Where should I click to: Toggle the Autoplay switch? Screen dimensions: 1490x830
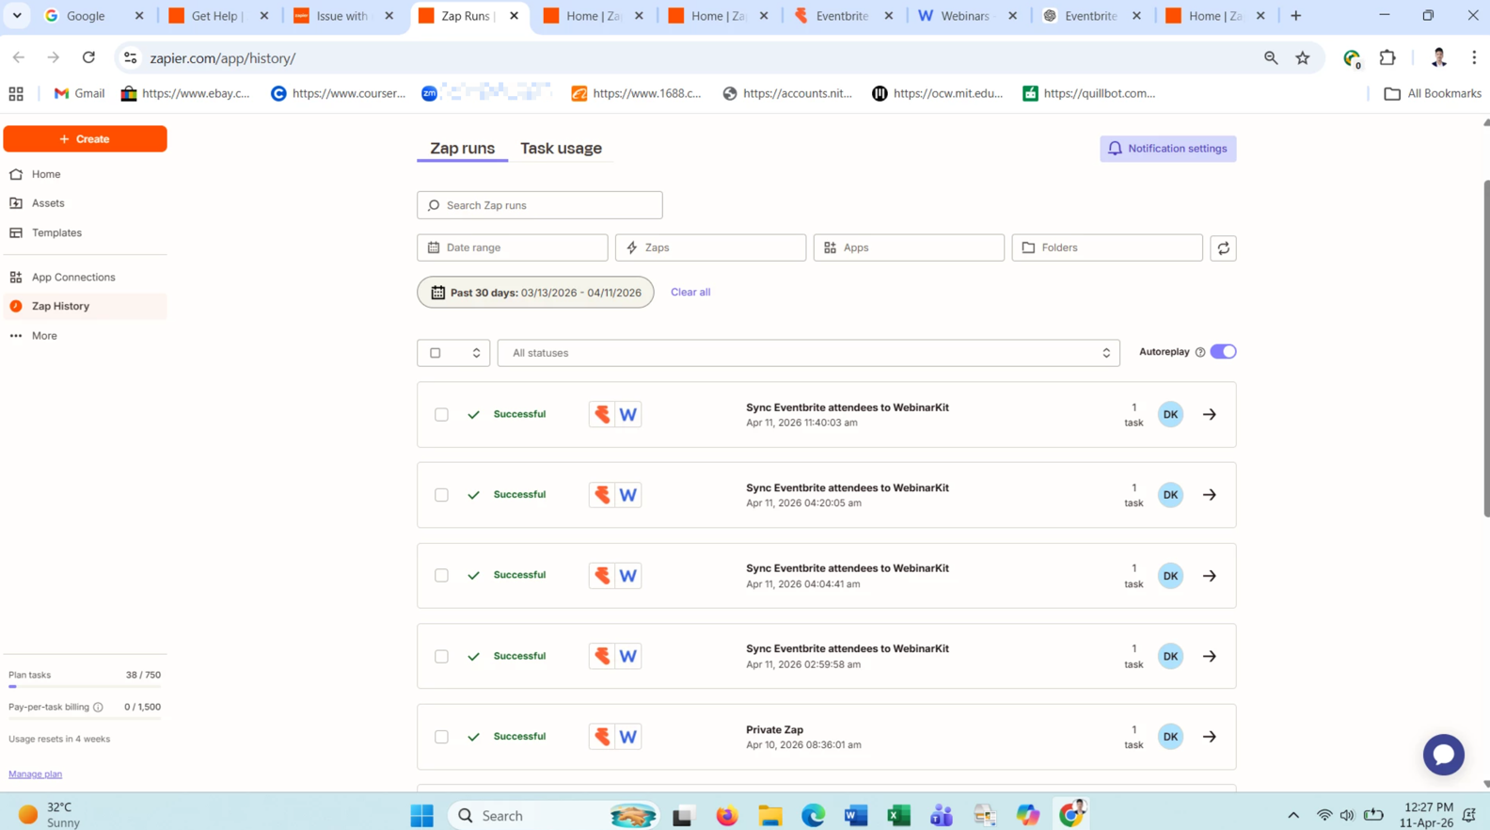click(x=1223, y=352)
